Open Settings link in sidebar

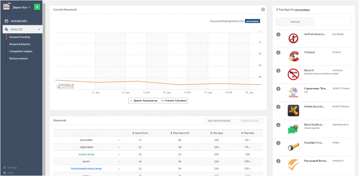click(x=12, y=168)
